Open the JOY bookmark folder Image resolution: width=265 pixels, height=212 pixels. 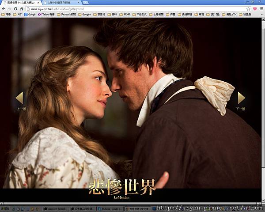click(18, 15)
